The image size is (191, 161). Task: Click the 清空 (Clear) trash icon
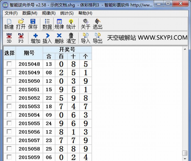pos(71,38)
